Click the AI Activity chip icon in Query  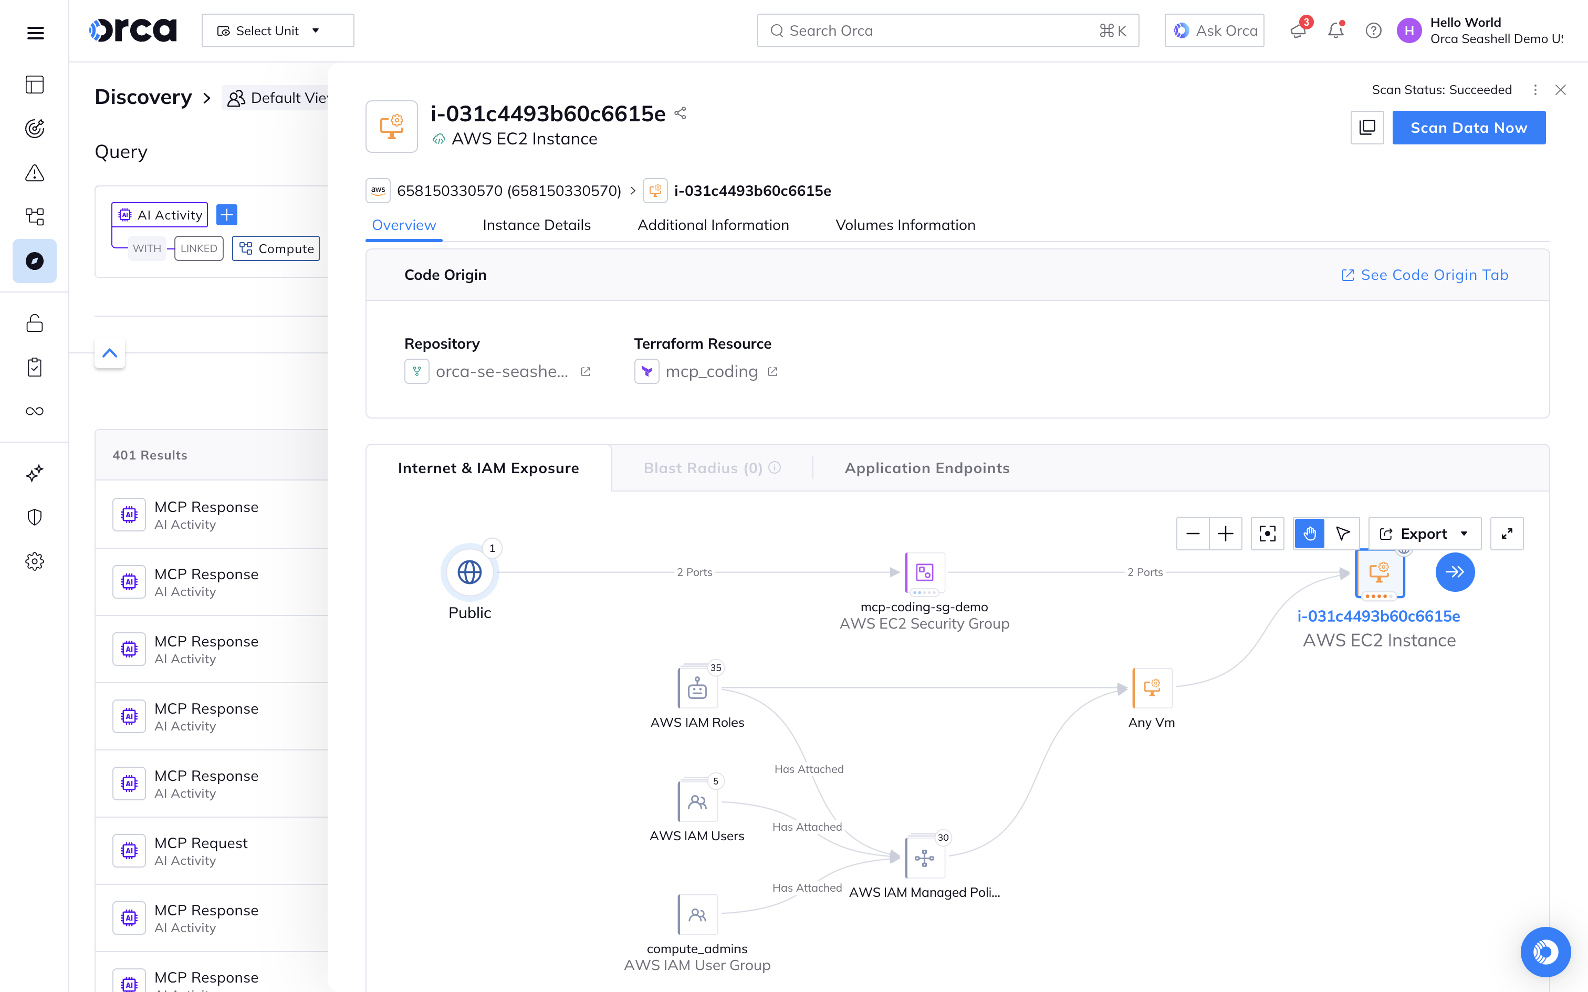(124, 215)
